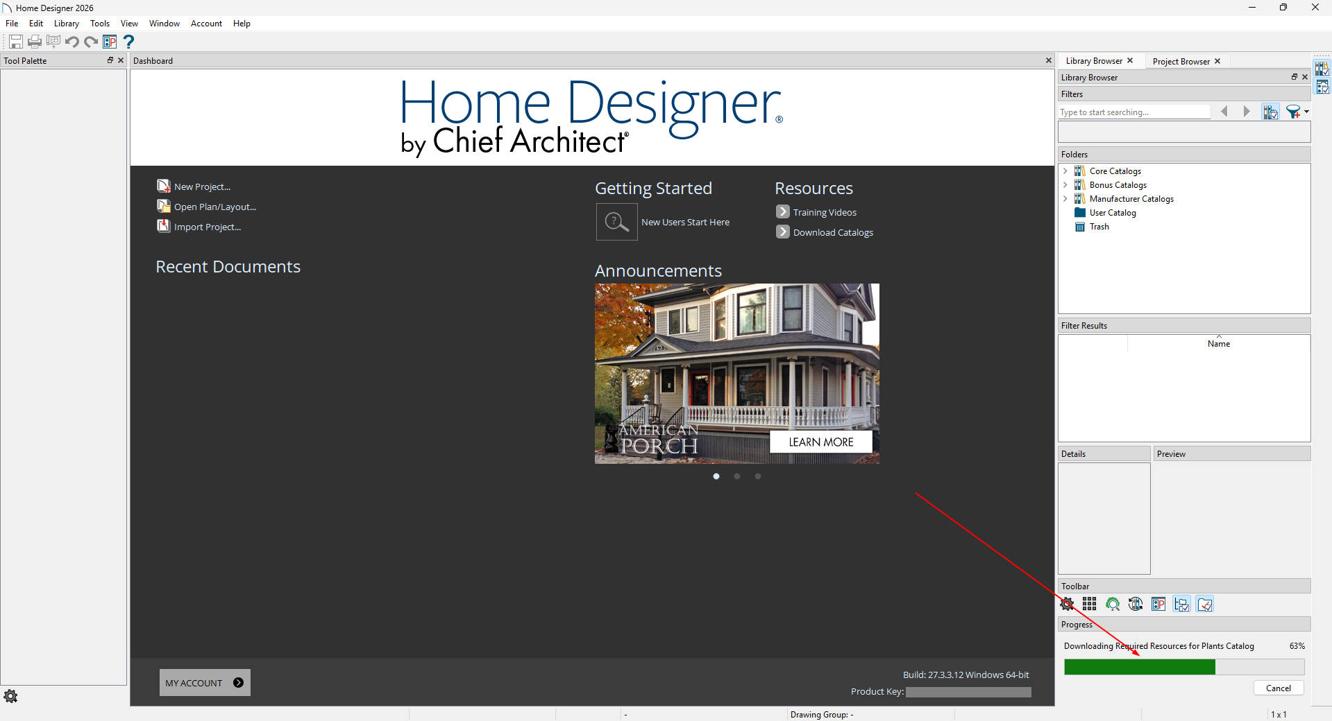Image resolution: width=1332 pixels, height=721 pixels.
Task: Open the Edit menu
Action: (x=36, y=24)
